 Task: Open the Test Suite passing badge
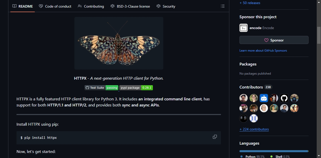point(101,88)
